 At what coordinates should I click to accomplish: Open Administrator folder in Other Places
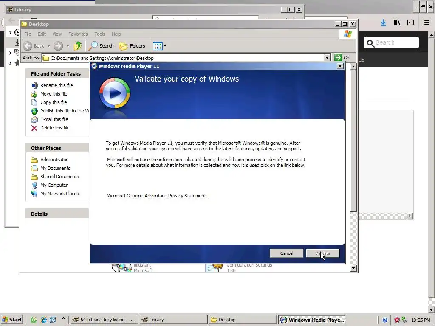click(54, 160)
